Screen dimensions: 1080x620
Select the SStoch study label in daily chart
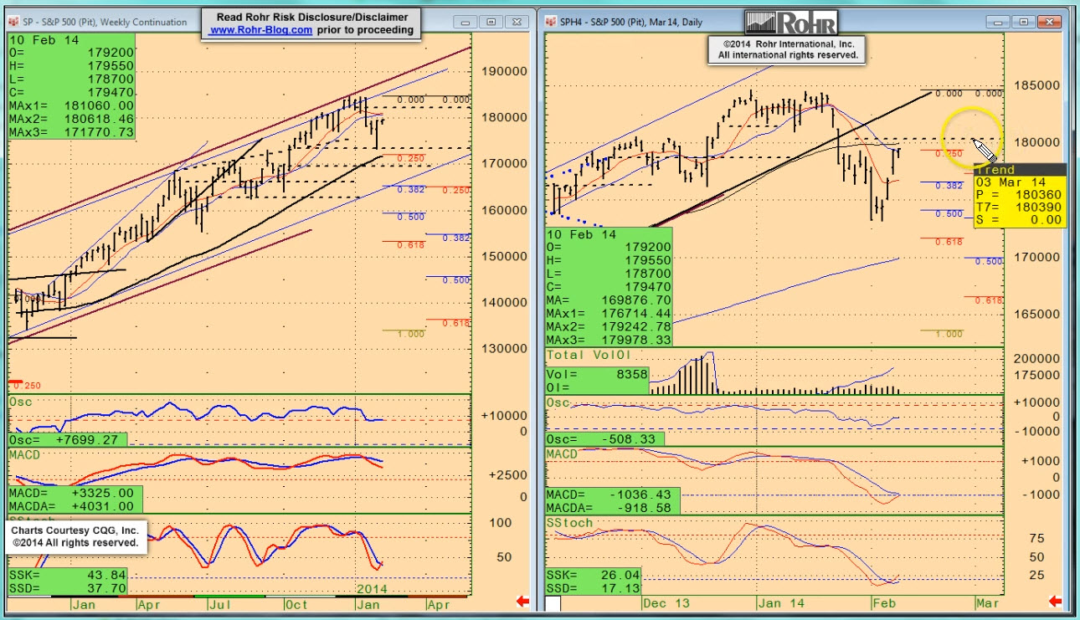[569, 523]
